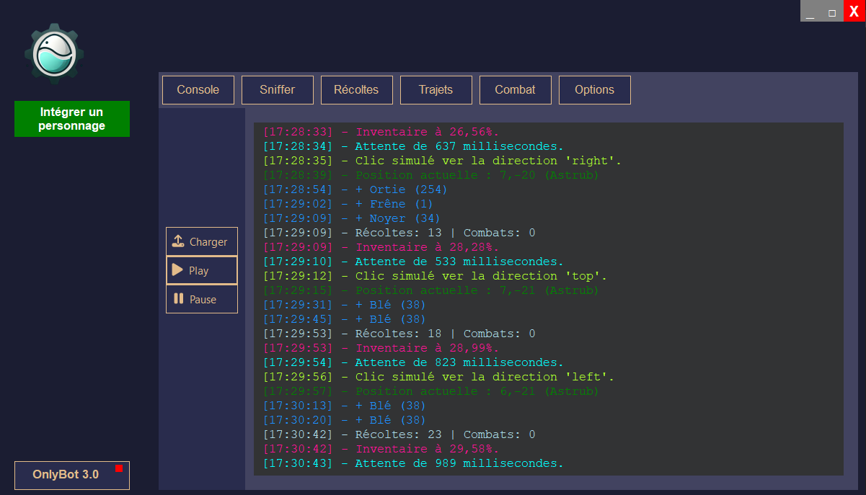Click the 17:30:13 '+ Blé (38)' entry
The width and height of the screenshot is (866, 495).
(x=345, y=406)
